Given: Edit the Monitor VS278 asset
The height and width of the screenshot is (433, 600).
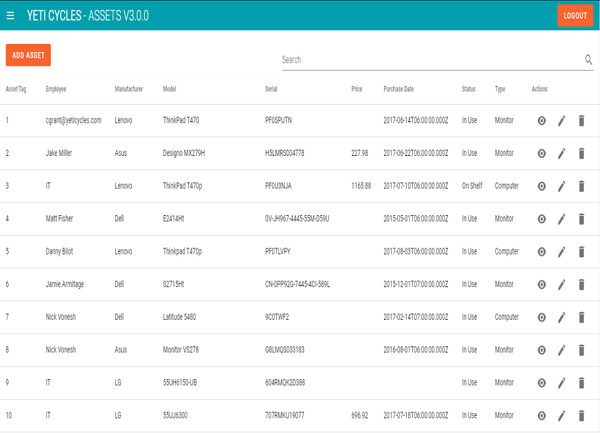Looking at the screenshot, I should (561, 350).
